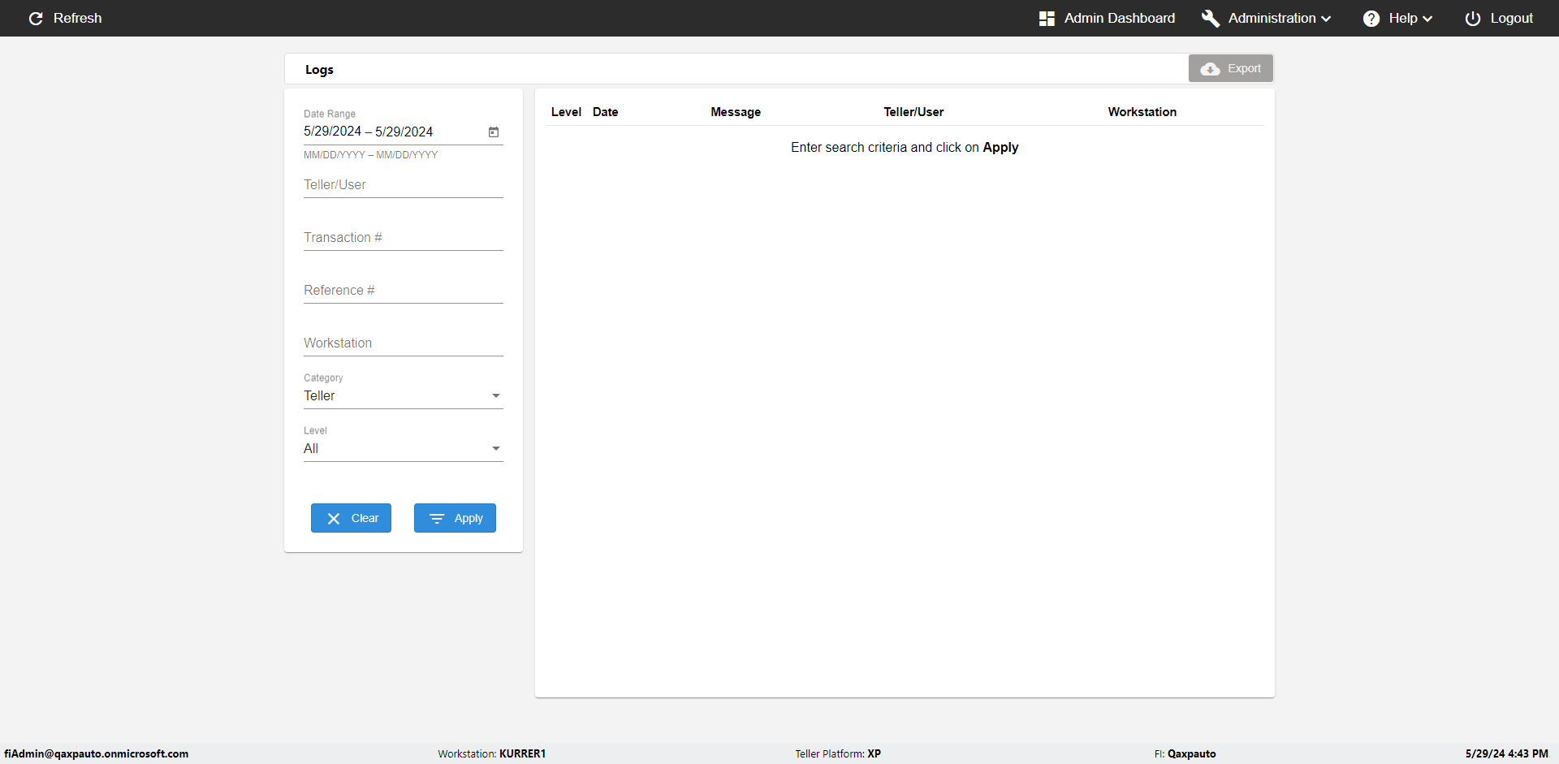Click the Export cloud download icon
The width and height of the screenshot is (1559, 764).
(x=1211, y=69)
